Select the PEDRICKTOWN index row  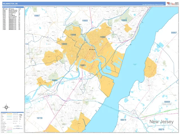[11, 10]
